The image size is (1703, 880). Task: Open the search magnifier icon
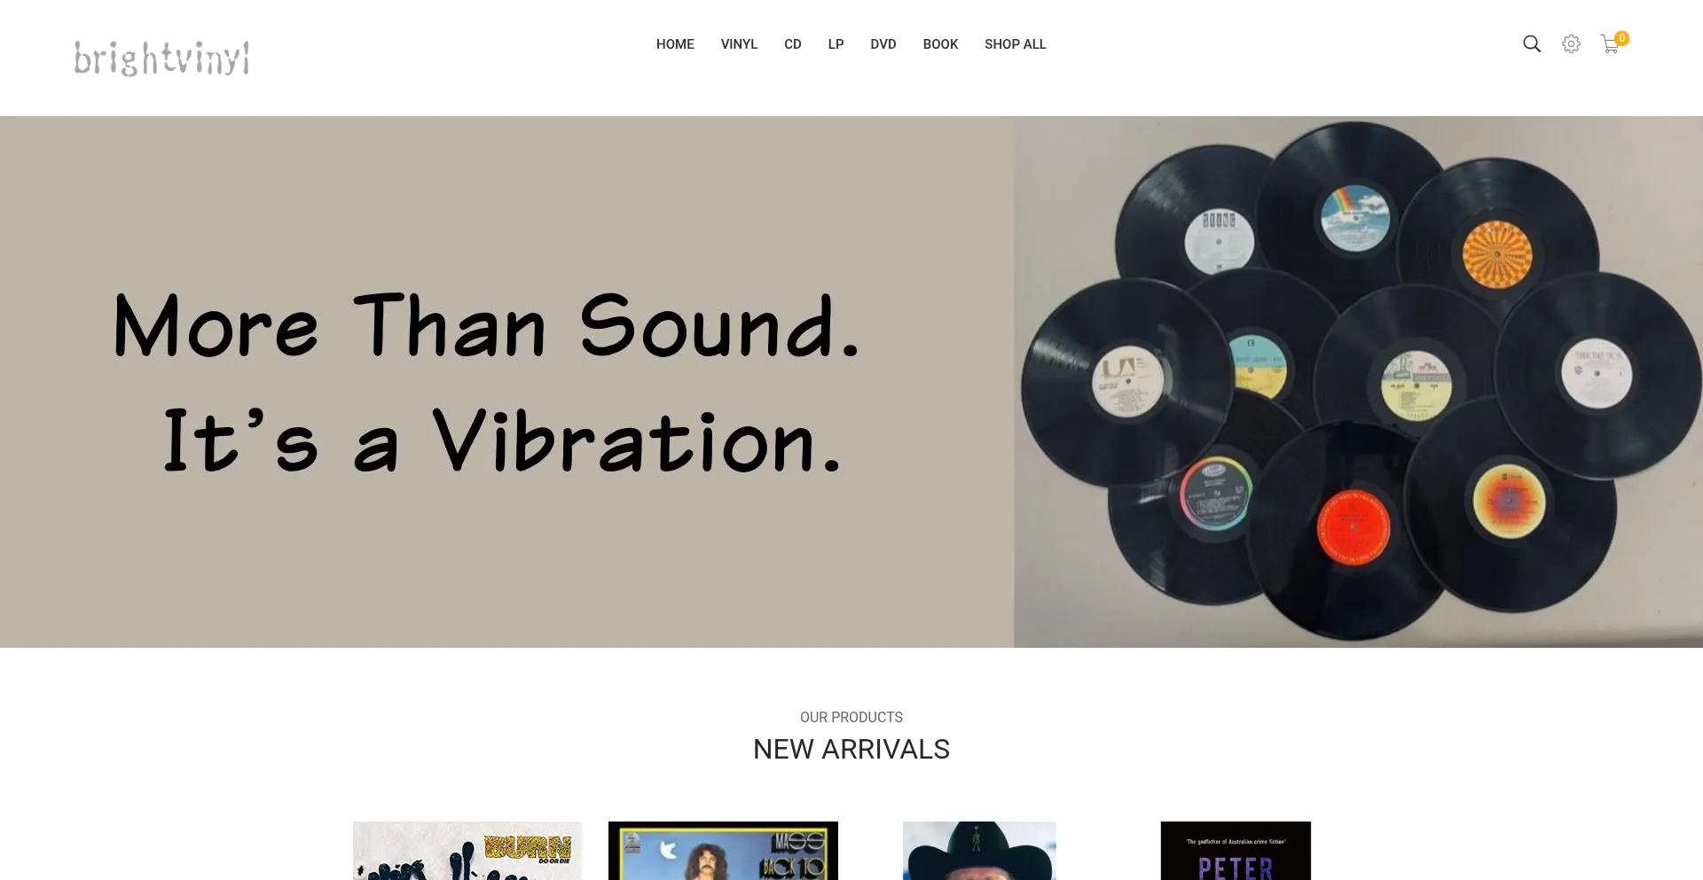(x=1532, y=44)
